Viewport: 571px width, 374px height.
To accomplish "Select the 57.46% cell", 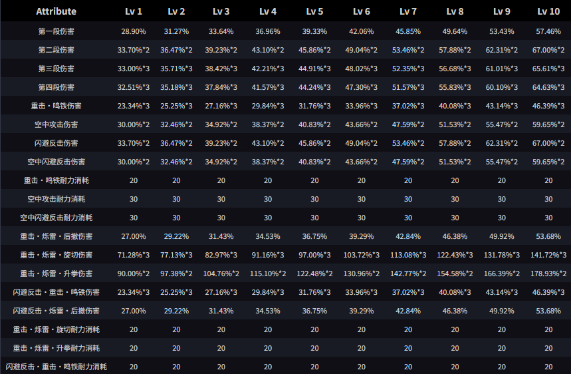I will pyautogui.click(x=548, y=31).
